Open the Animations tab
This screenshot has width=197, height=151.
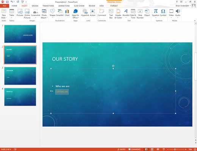click(x=64, y=6)
